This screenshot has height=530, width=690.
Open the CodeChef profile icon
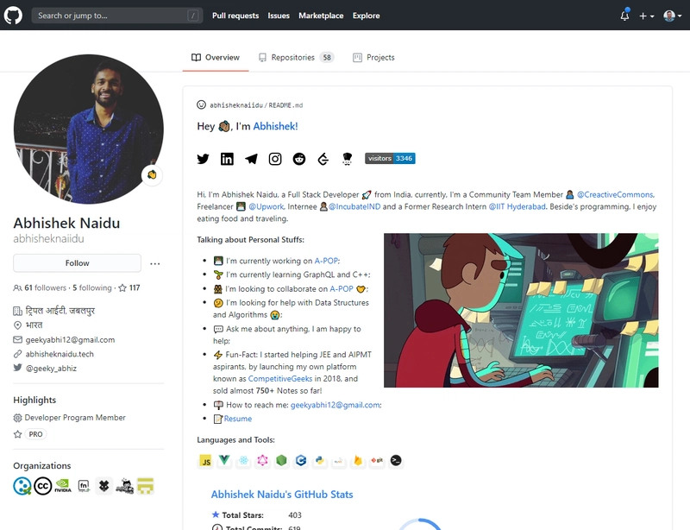[348, 159]
